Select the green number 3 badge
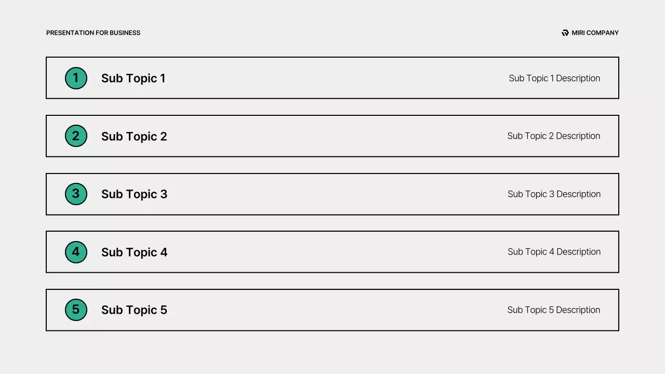The image size is (665, 374). point(76,194)
